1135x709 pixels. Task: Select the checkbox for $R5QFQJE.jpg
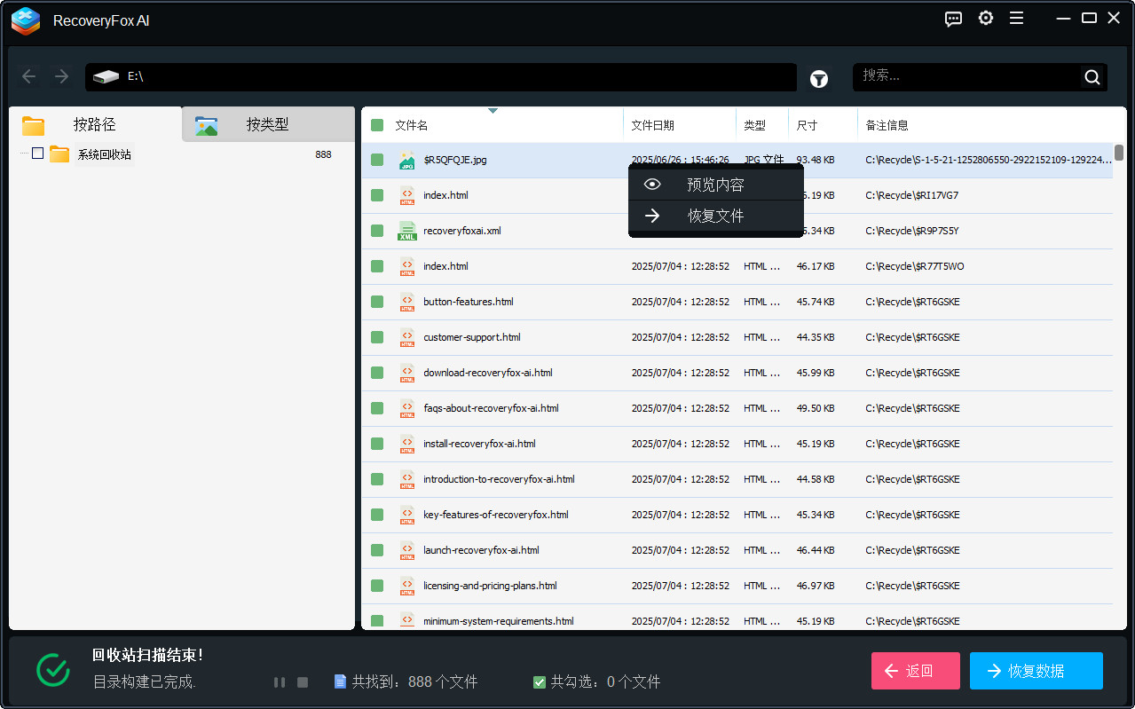click(377, 160)
